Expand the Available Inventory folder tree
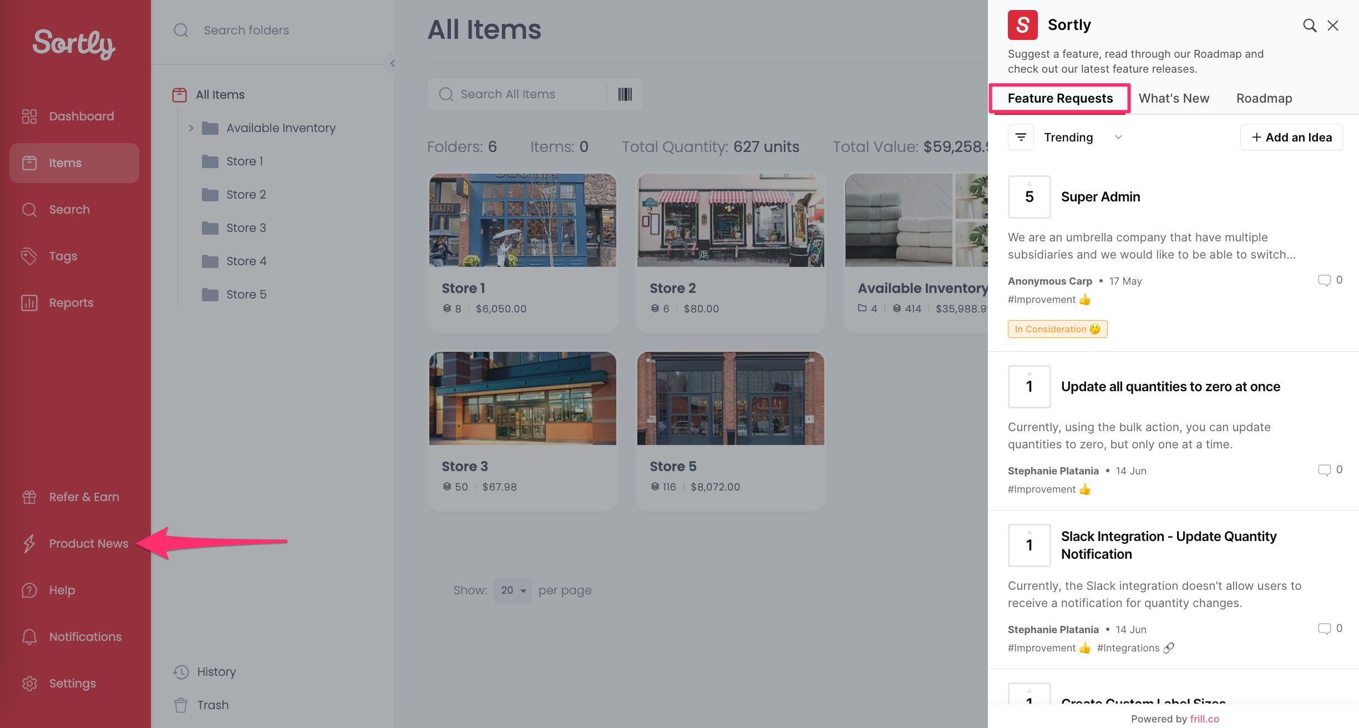This screenshot has height=728, width=1359. (x=191, y=128)
